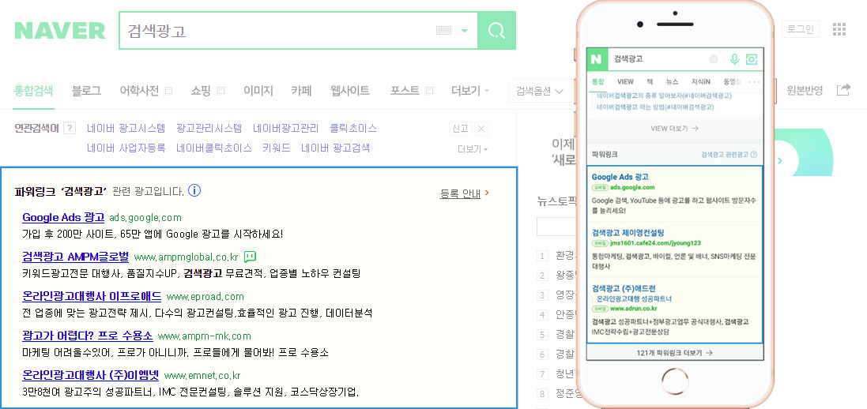Open 검색광고 (주)애드런 in phone
Image resolution: width=867 pixels, height=409 pixels.
point(624,288)
